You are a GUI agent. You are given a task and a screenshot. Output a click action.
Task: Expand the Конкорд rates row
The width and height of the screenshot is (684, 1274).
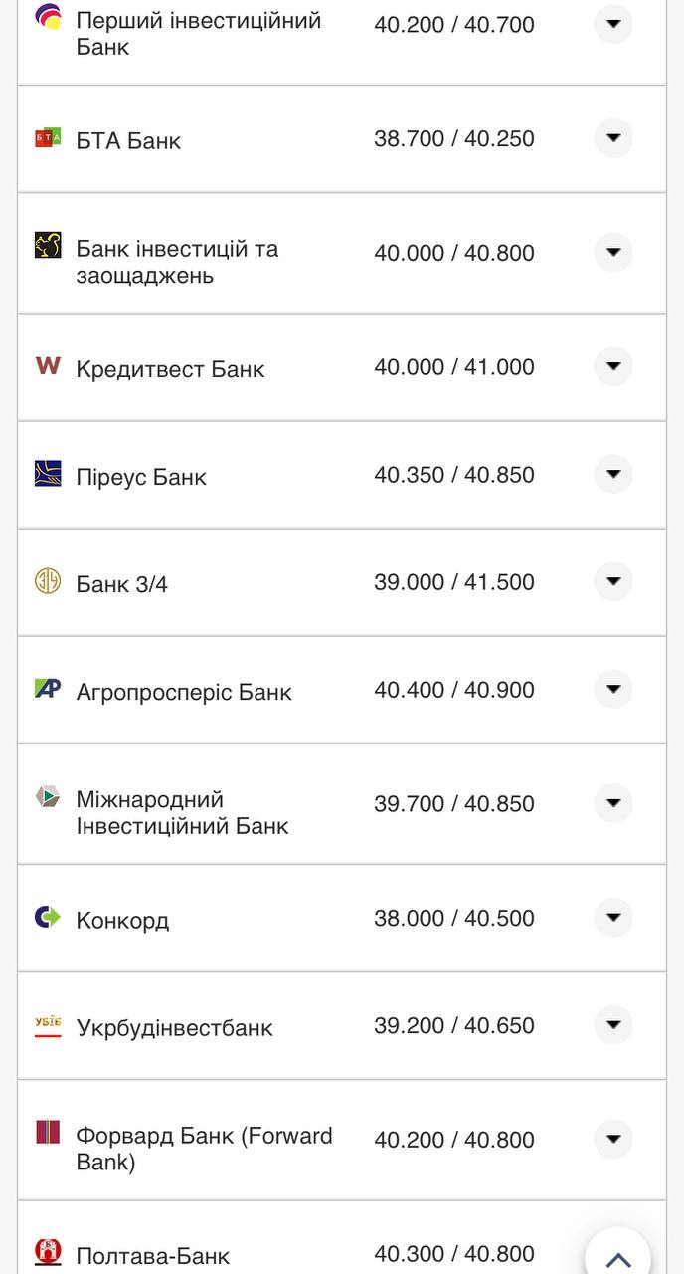[613, 917]
